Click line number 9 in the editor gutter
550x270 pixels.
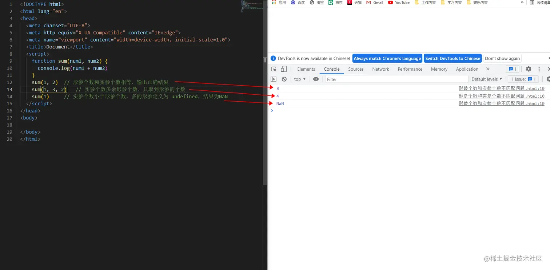click(11, 61)
